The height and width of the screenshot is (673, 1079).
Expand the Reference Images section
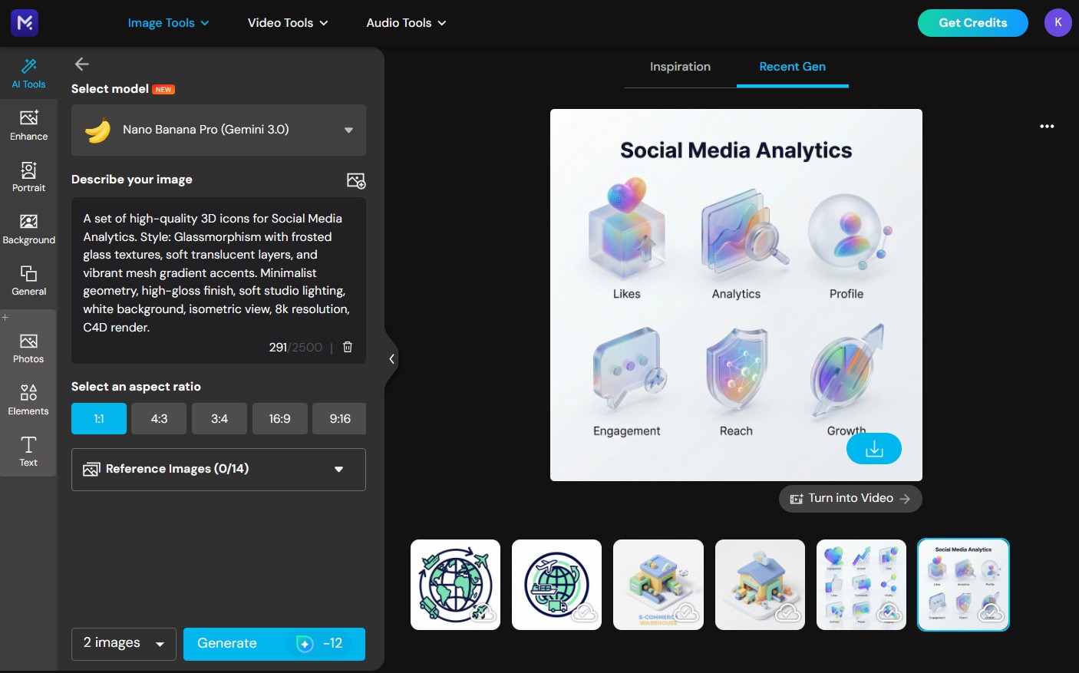tap(218, 469)
